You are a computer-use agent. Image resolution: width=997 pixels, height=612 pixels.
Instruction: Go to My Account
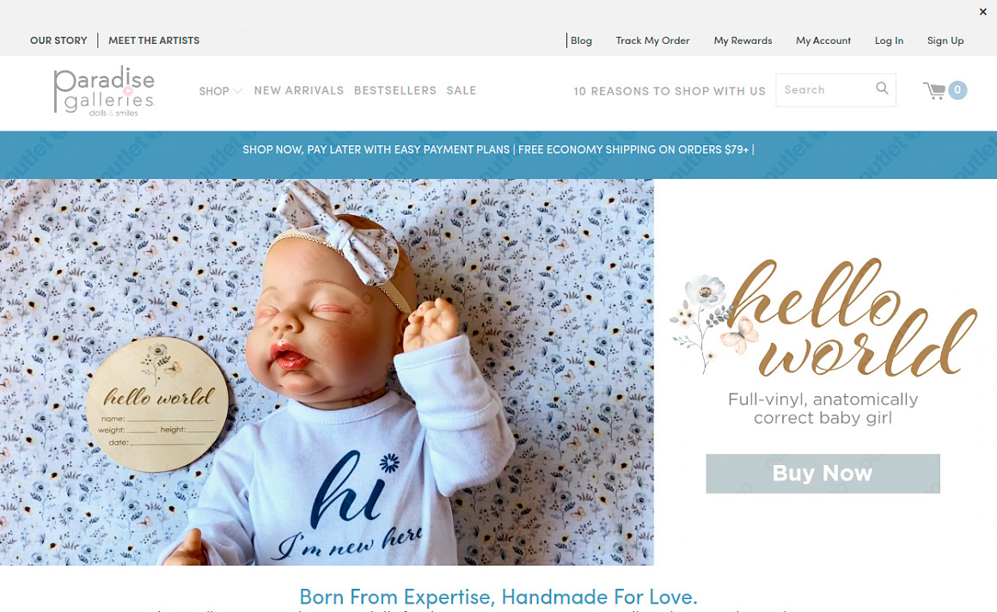[x=823, y=40]
